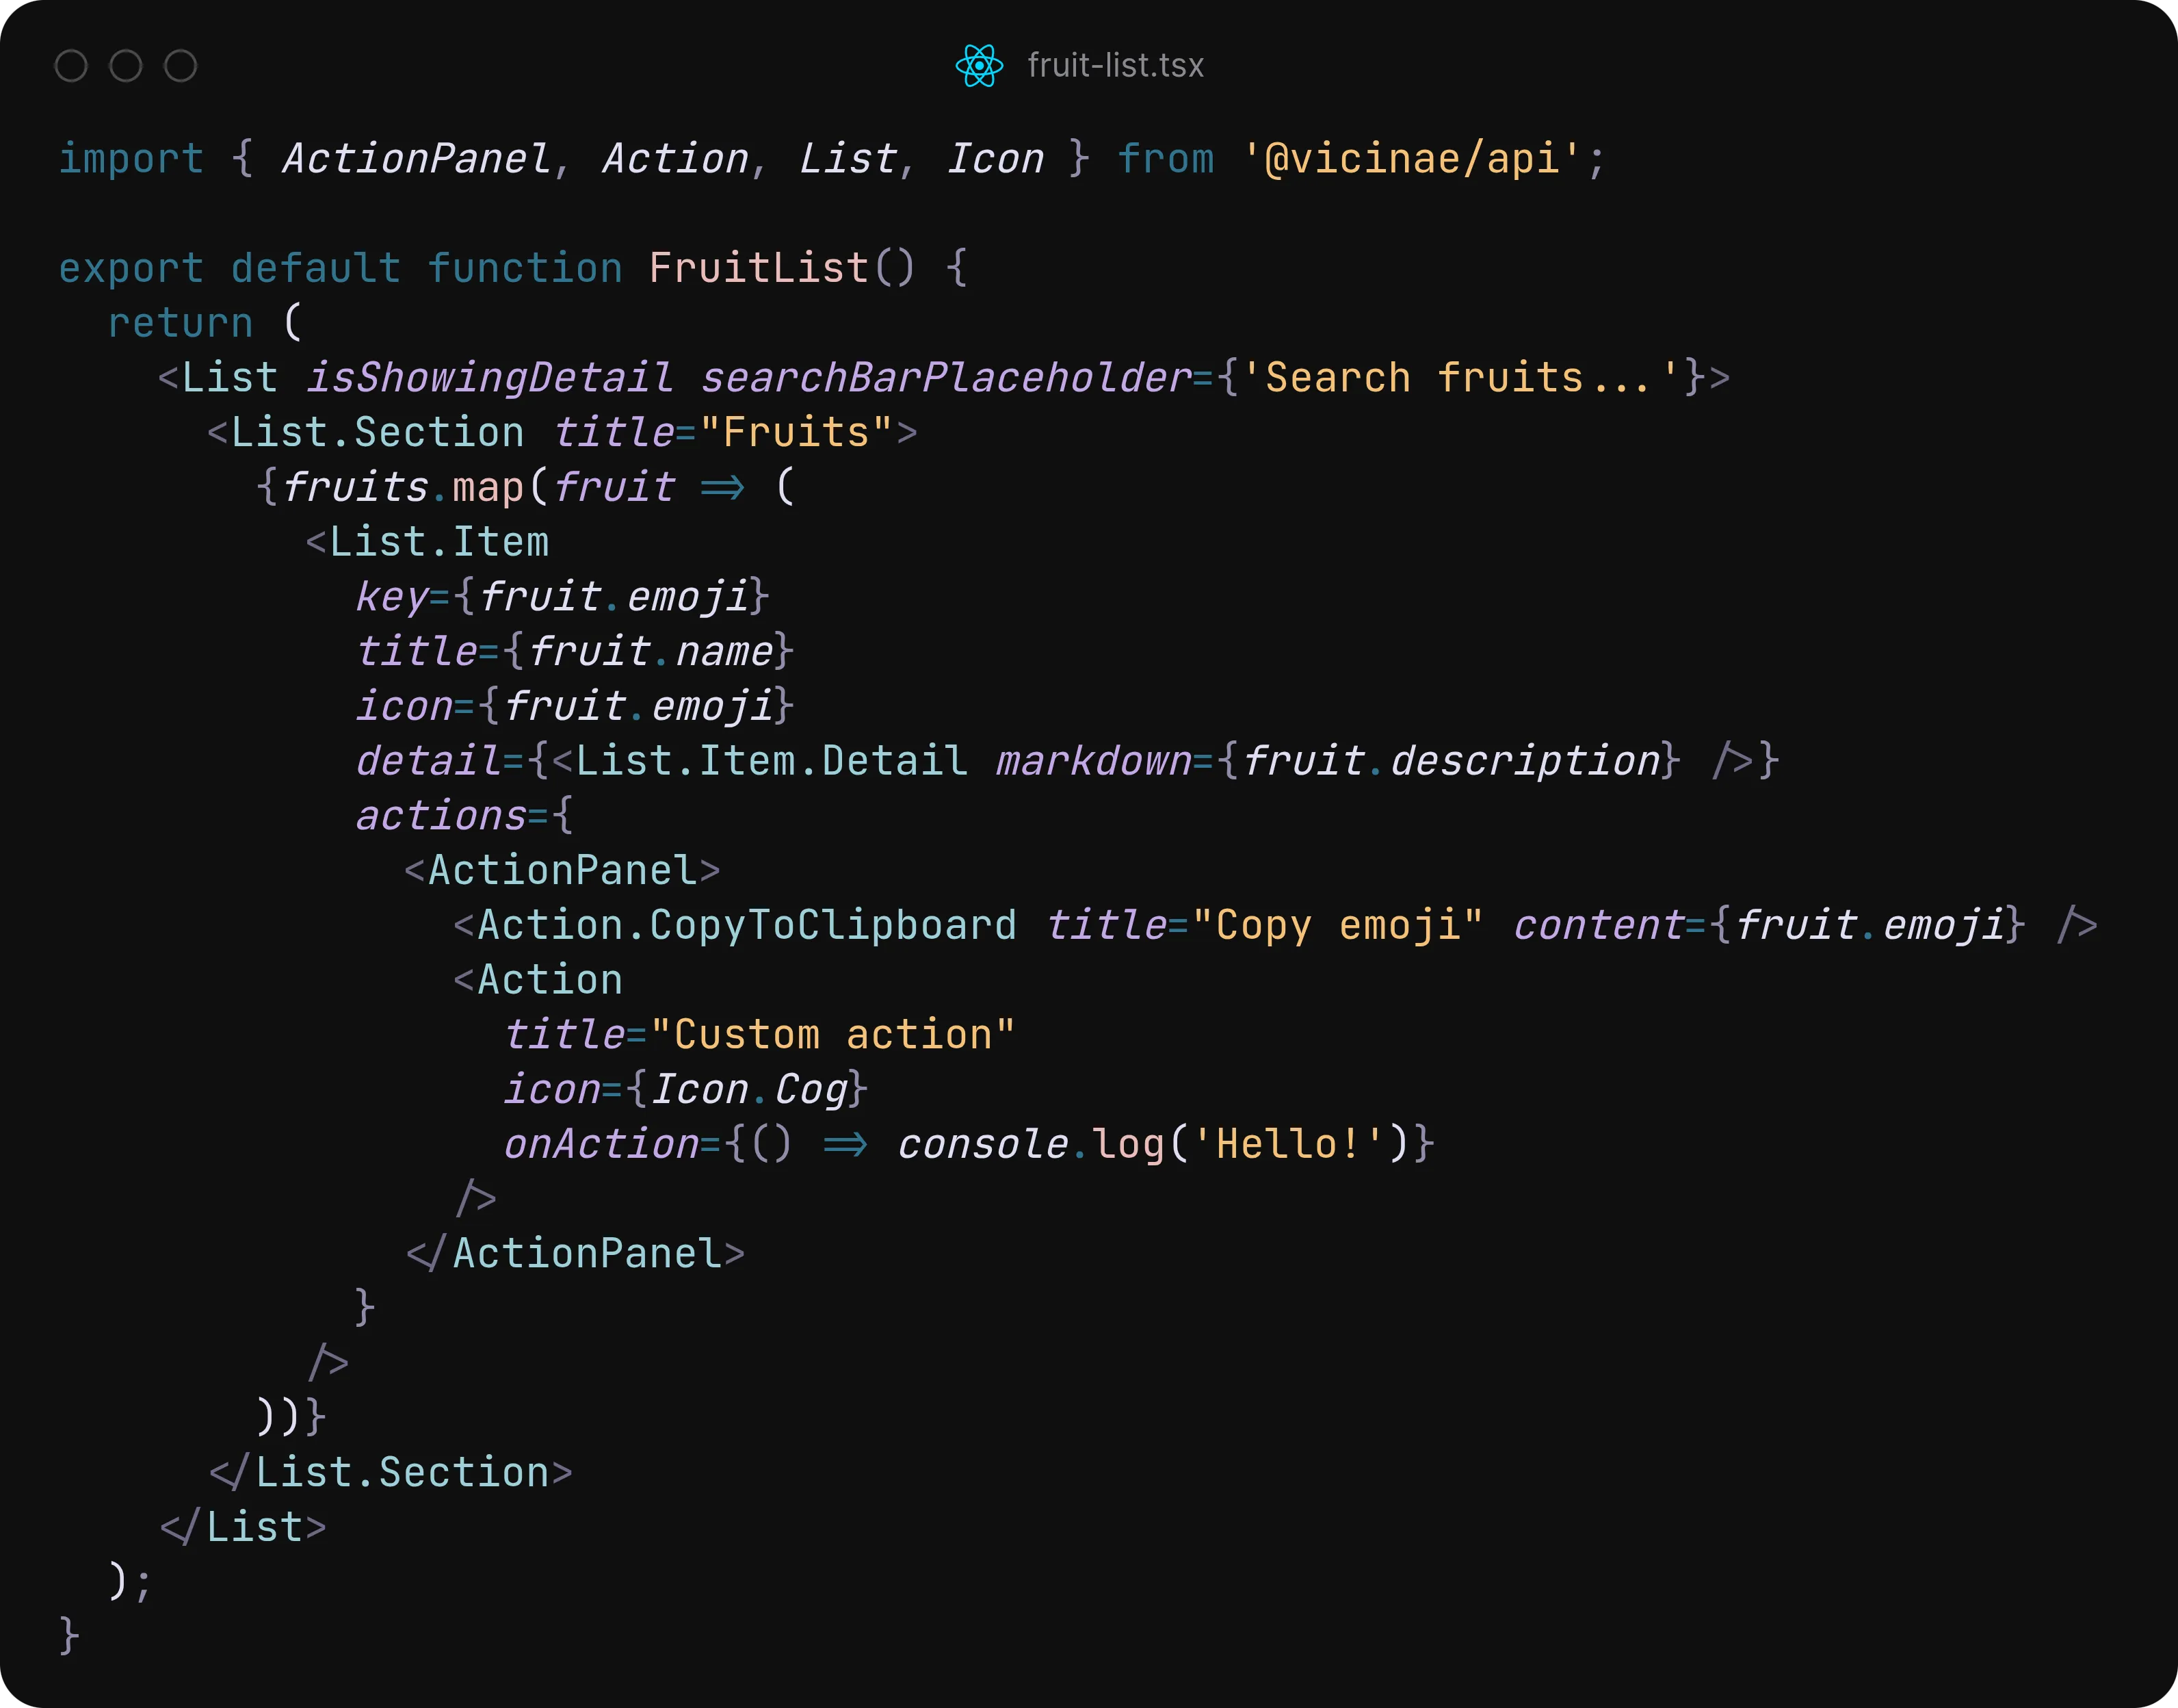Click the arrow symbol after the fruit parameter
Viewport: 2178px width, 1708px height.
point(722,488)
